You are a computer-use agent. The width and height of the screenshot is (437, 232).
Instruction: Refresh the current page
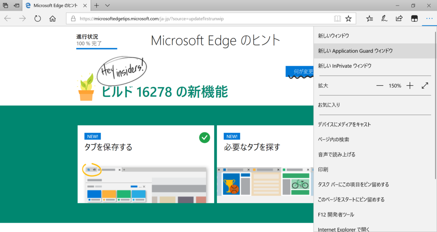(38, 19)
